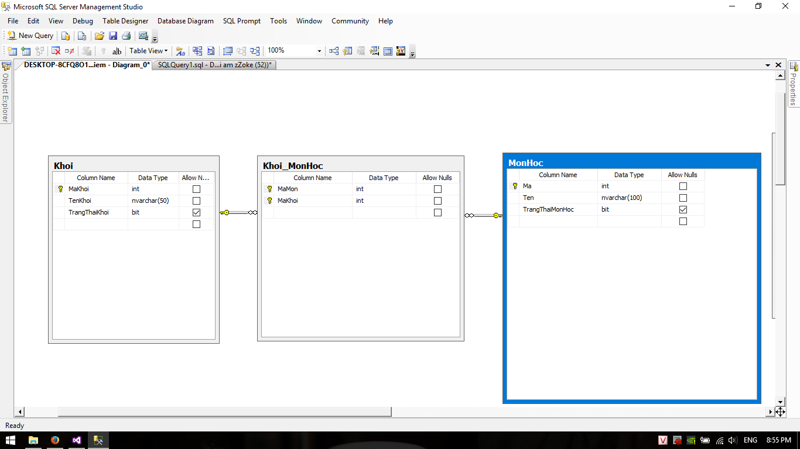Open the Table Designer menu
Screen dimensions: 800x449
(x=125, y=21)
